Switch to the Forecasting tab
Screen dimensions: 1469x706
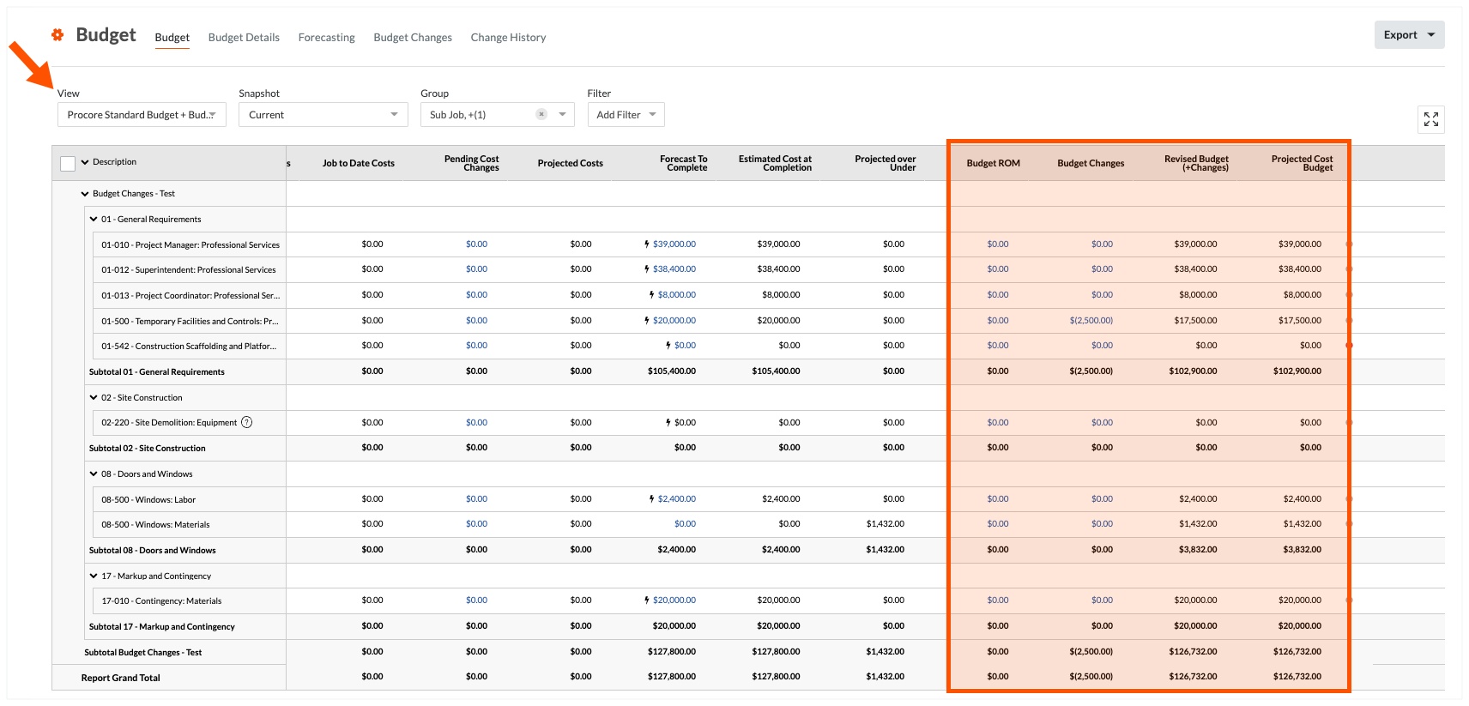pos(326,38)
